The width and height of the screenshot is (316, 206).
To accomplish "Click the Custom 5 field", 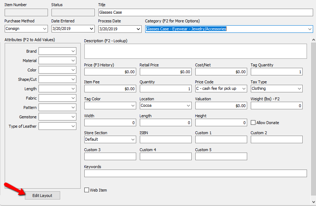I will tap(221, 156).
